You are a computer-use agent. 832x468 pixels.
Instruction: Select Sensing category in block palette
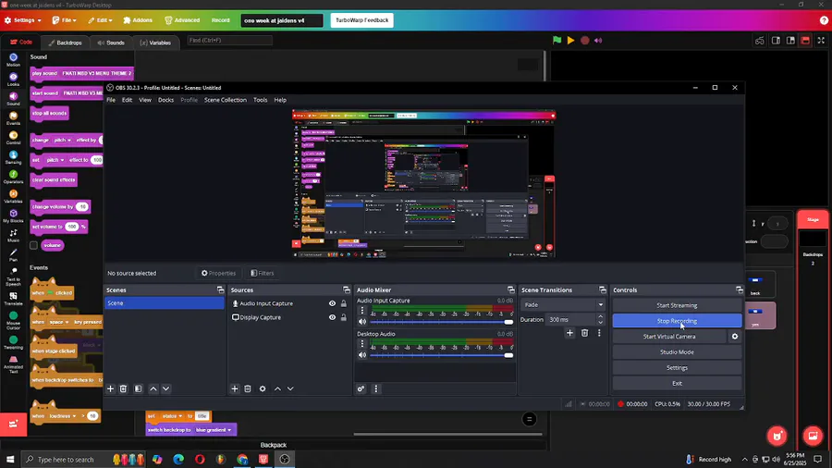pos(13,157)
